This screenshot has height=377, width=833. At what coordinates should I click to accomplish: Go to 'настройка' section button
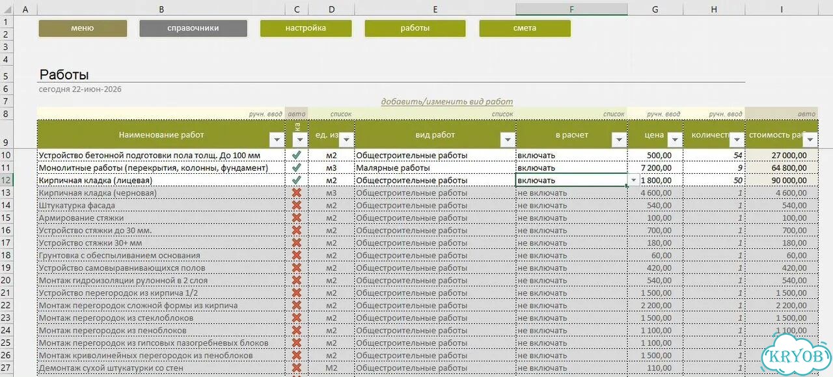pos(306,29)
